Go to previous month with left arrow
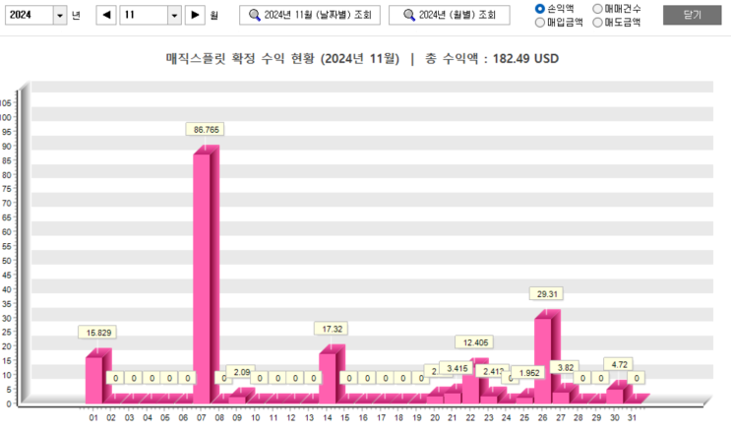The width and height of the screenshot is (731, 432). [106, 15]
